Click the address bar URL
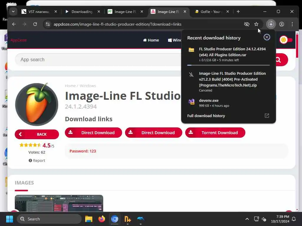The width and height of the screenshot is (302, 226). (x=117, y=24)
